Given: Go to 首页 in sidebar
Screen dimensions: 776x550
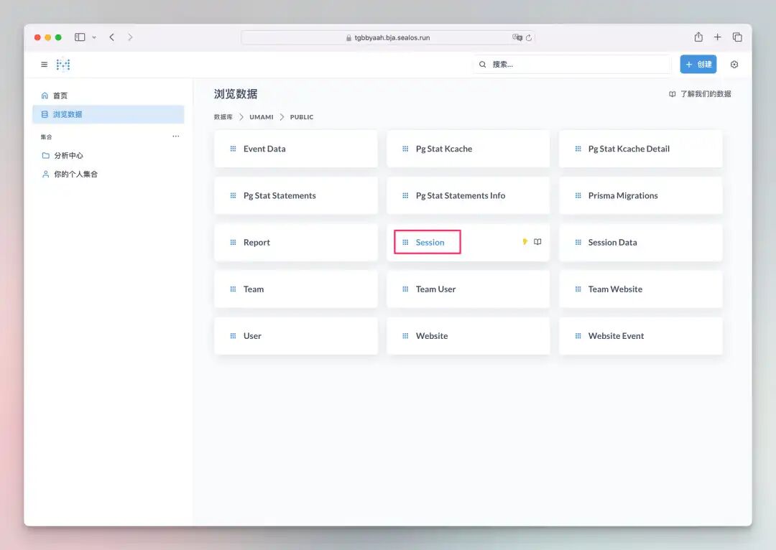Looking at the screenshot, I should (x=108, y=95).
